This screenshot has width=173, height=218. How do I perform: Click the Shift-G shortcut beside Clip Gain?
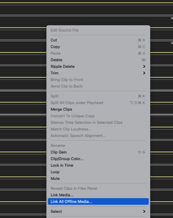click(x=142, y=152)
